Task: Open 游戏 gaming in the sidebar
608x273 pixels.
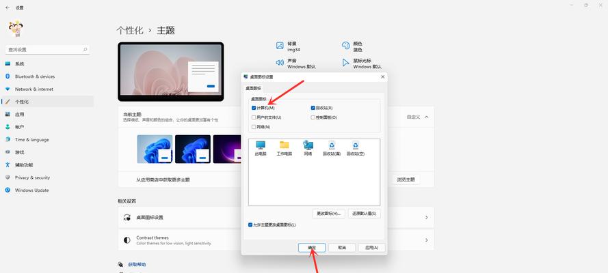Action: tap(47, 152)
